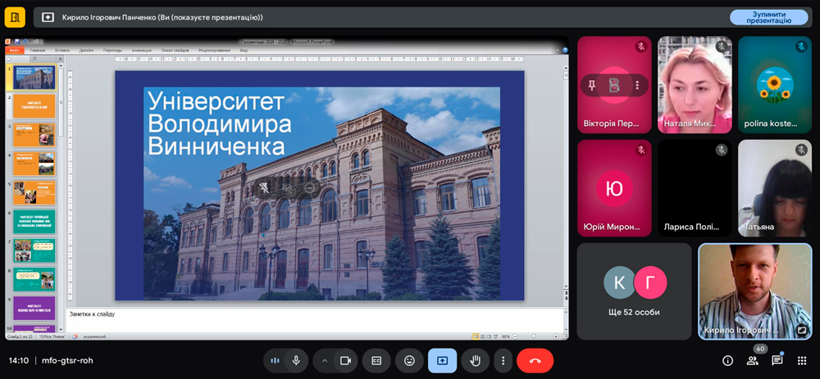Select slide 3 thumbnail in pane
820x379 pixels.
34,135
